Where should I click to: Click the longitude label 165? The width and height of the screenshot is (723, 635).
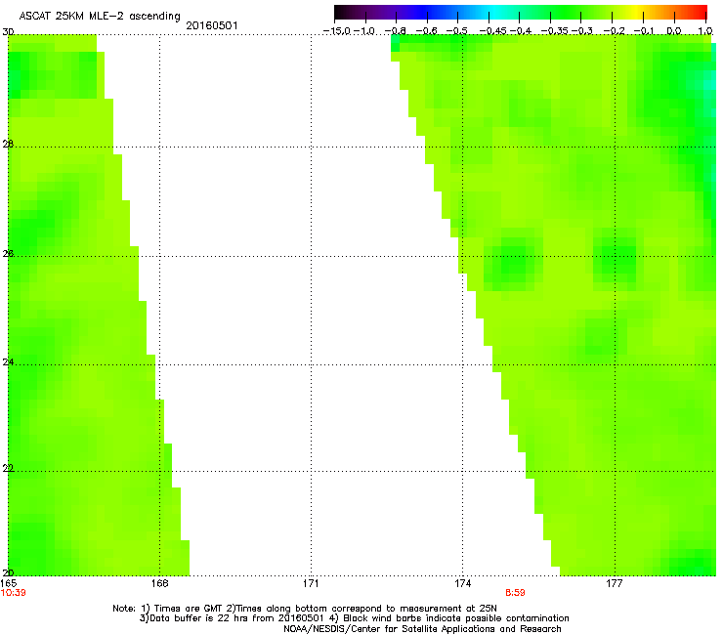click(x=9, y=583)
